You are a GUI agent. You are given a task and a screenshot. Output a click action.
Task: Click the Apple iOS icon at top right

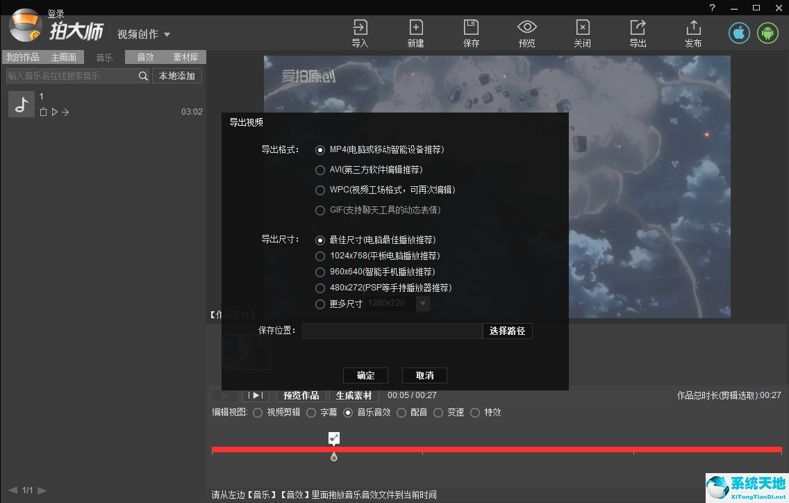click(x=738, y=32)
